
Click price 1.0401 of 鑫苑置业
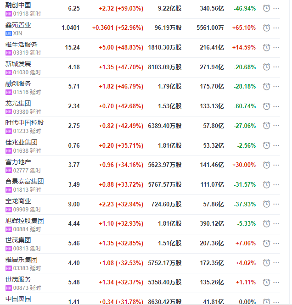click(x=70, y=28)
